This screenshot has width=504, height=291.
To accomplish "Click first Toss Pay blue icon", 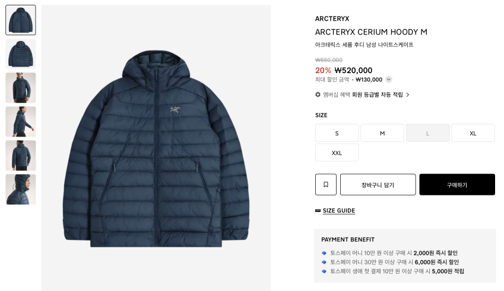I will (x=324, y=253).
